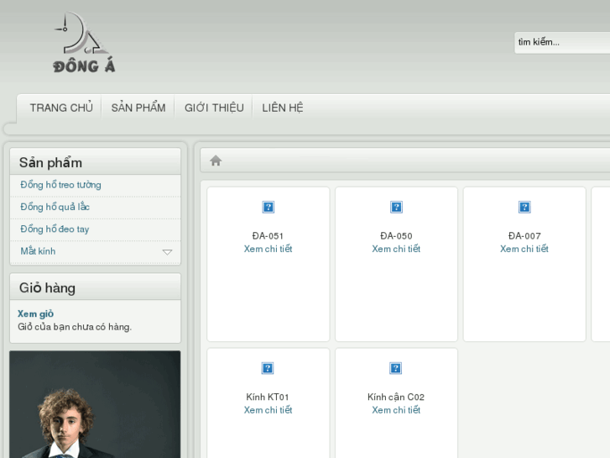Click the Kính cận C02 product name
Viewport: 610px width, 458px height.
tap(396, 397)
